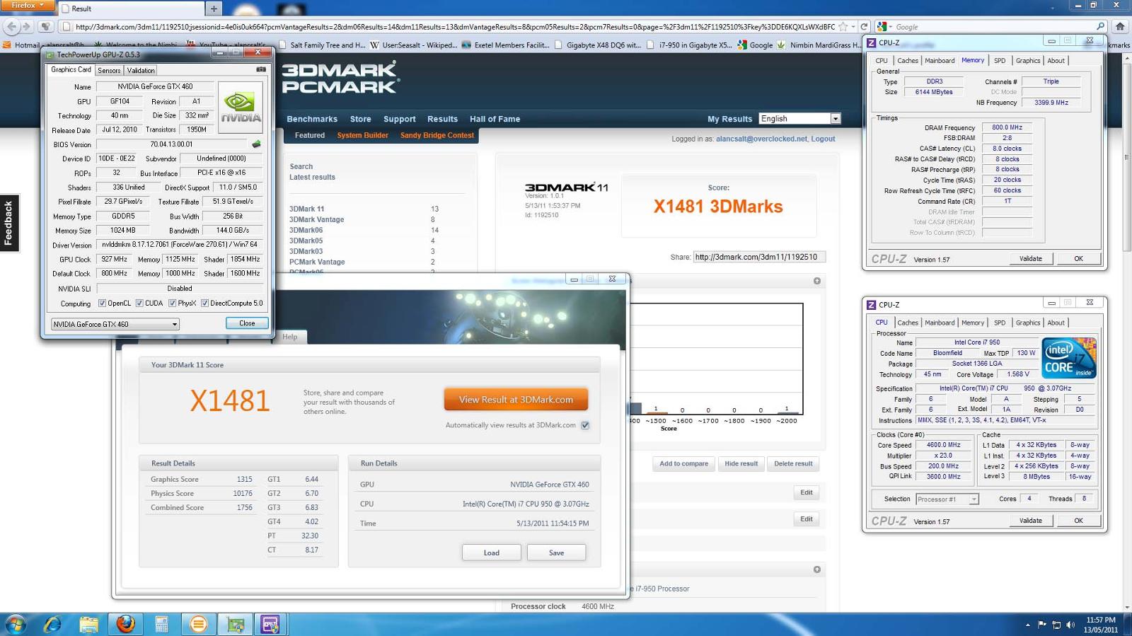
Task: Click the search magnifier in the Google box
Action: [1100, 27]
